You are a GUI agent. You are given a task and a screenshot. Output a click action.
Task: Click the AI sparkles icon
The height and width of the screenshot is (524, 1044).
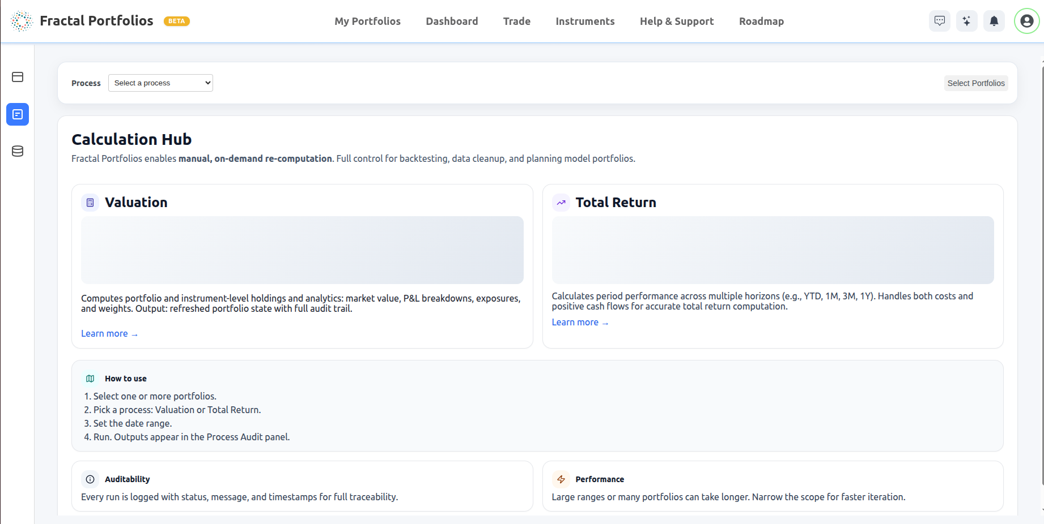click(967, 21)
